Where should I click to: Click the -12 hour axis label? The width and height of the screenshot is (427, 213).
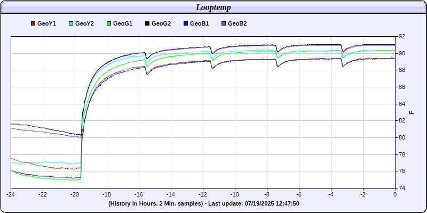[x=203, y=194]
